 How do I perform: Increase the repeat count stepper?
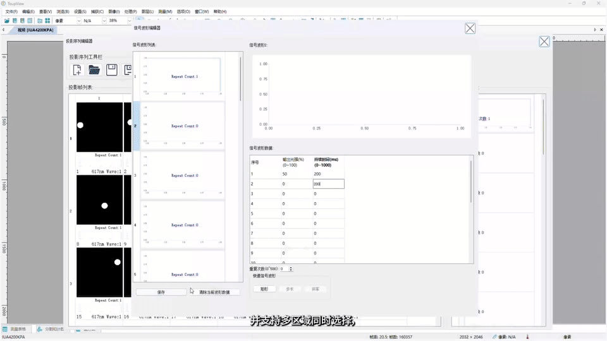click(291, 268)
